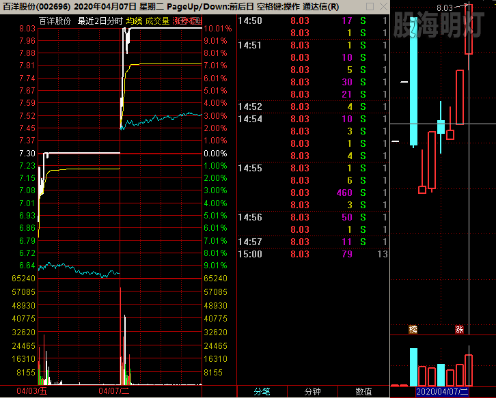Click the 7.96 price axis label
The image size is (496, 398).
(27, 41)
